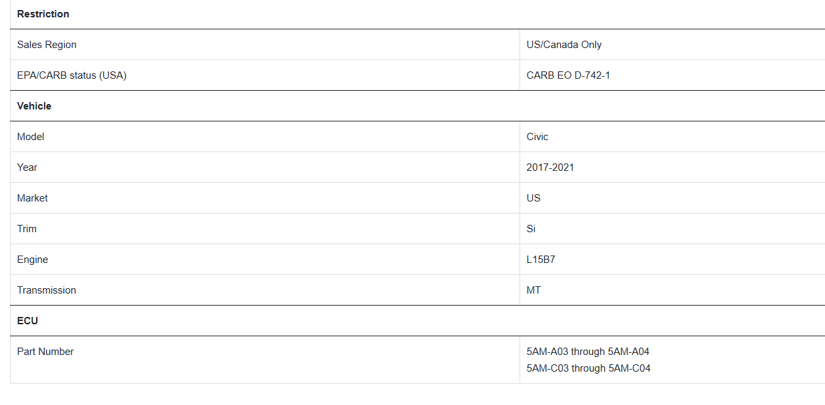825x405 pixels.
Task: Select the EPA/CARB status (USA) label
Action: click(71, 75)
